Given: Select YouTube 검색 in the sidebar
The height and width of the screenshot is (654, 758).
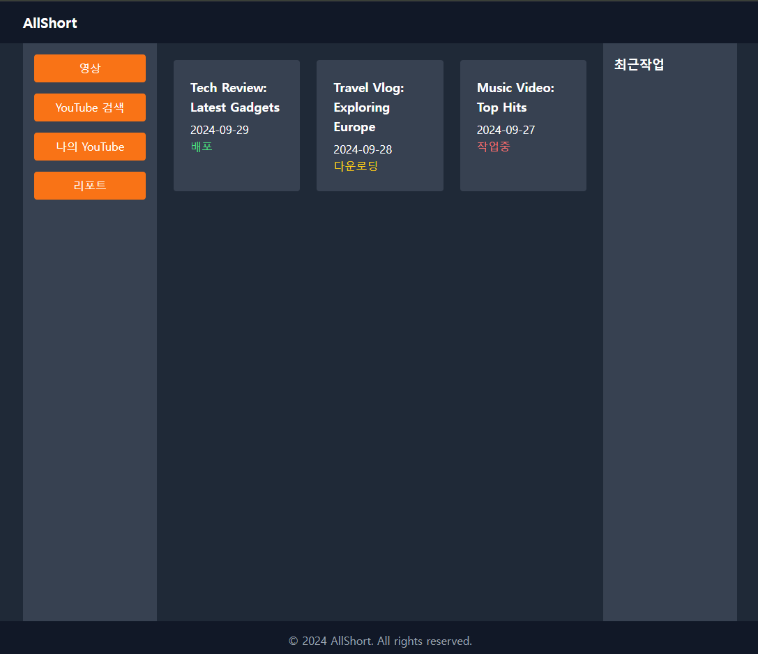Looking at the screenshot, I should [90, 107].
